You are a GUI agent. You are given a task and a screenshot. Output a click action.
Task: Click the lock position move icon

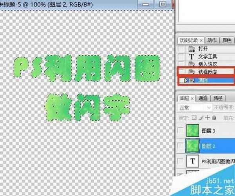coord(207,118)
